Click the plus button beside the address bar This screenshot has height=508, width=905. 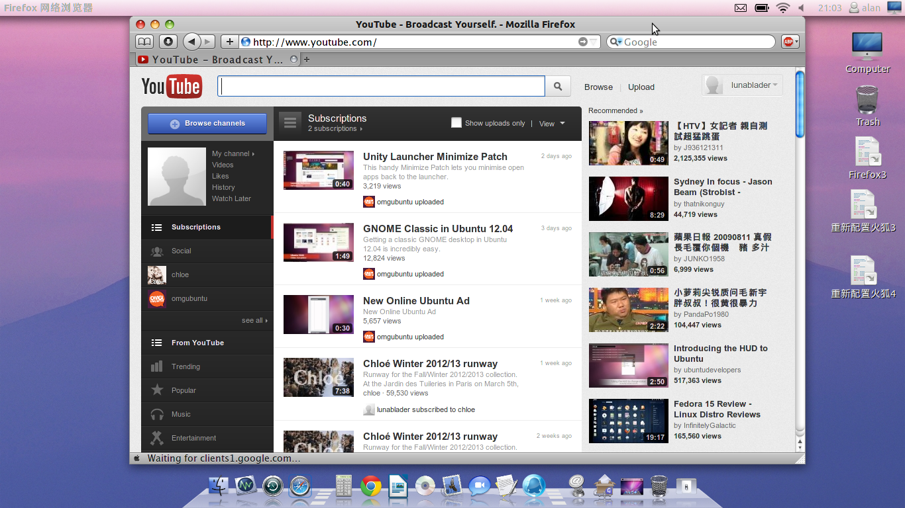pos(229,42)
